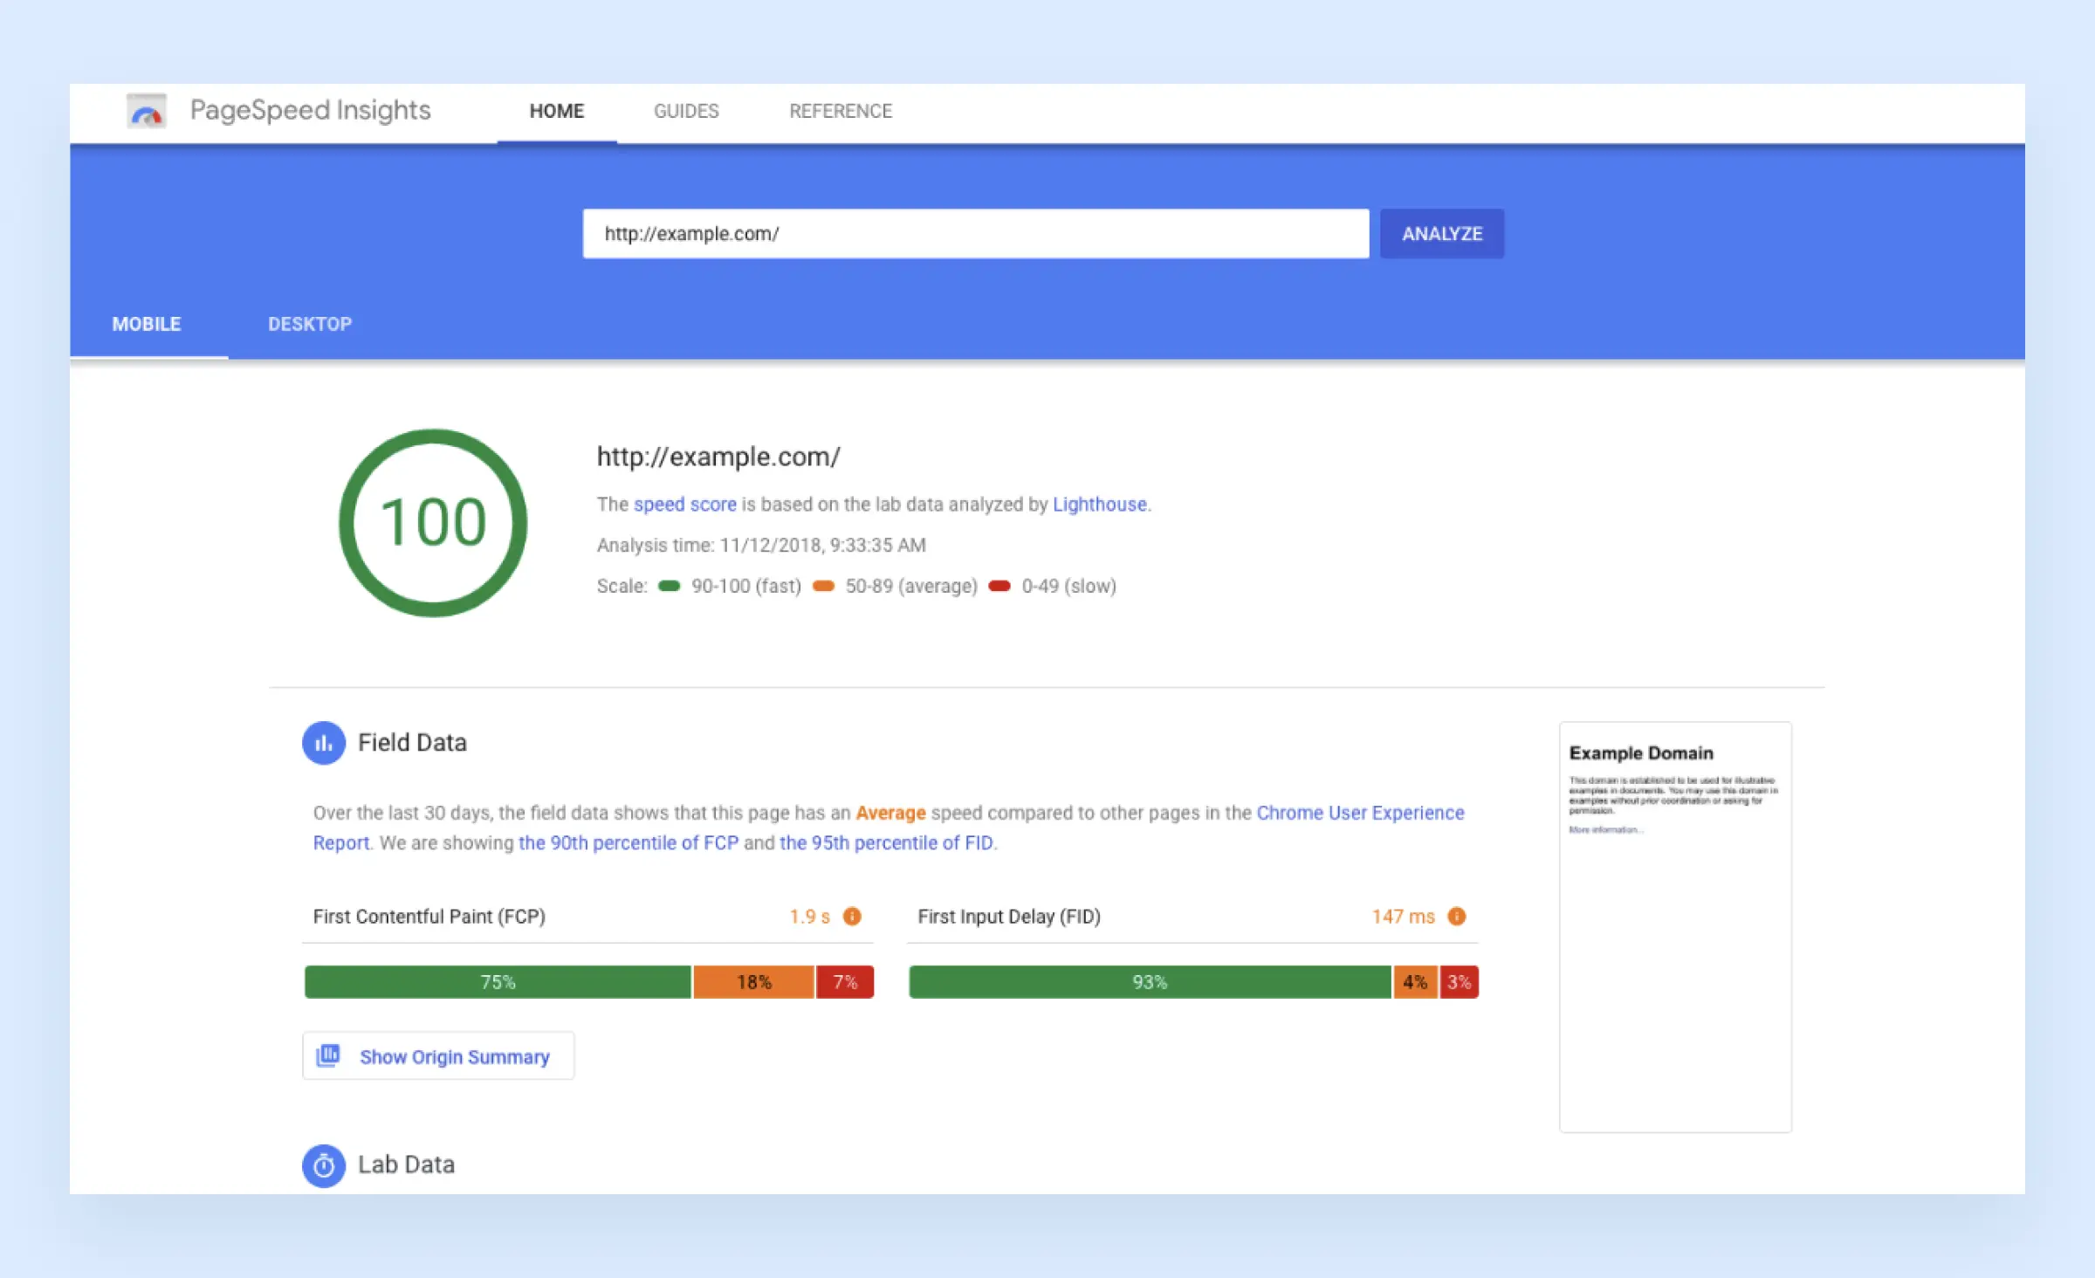This screenshot has width=2095, height=1278.
Task: Open the 90th percentile of FCP link
Action: (x=628, y=843)
